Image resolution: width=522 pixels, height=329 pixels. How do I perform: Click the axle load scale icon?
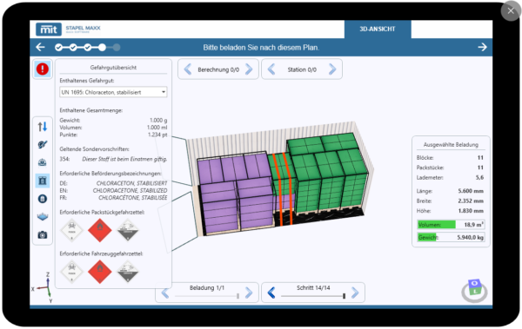[43, 162]
